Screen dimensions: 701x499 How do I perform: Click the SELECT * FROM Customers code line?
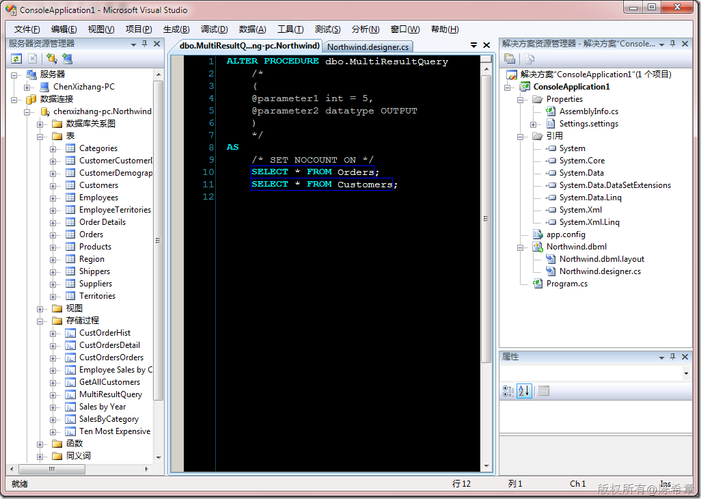[324, 184]
